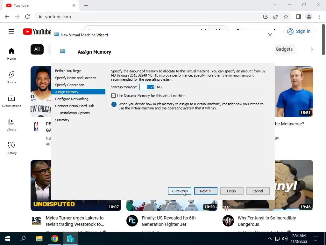The height and width of the screenshot is (245, 326).
Task: Open Chrome profile avatar
Action: 309,17
